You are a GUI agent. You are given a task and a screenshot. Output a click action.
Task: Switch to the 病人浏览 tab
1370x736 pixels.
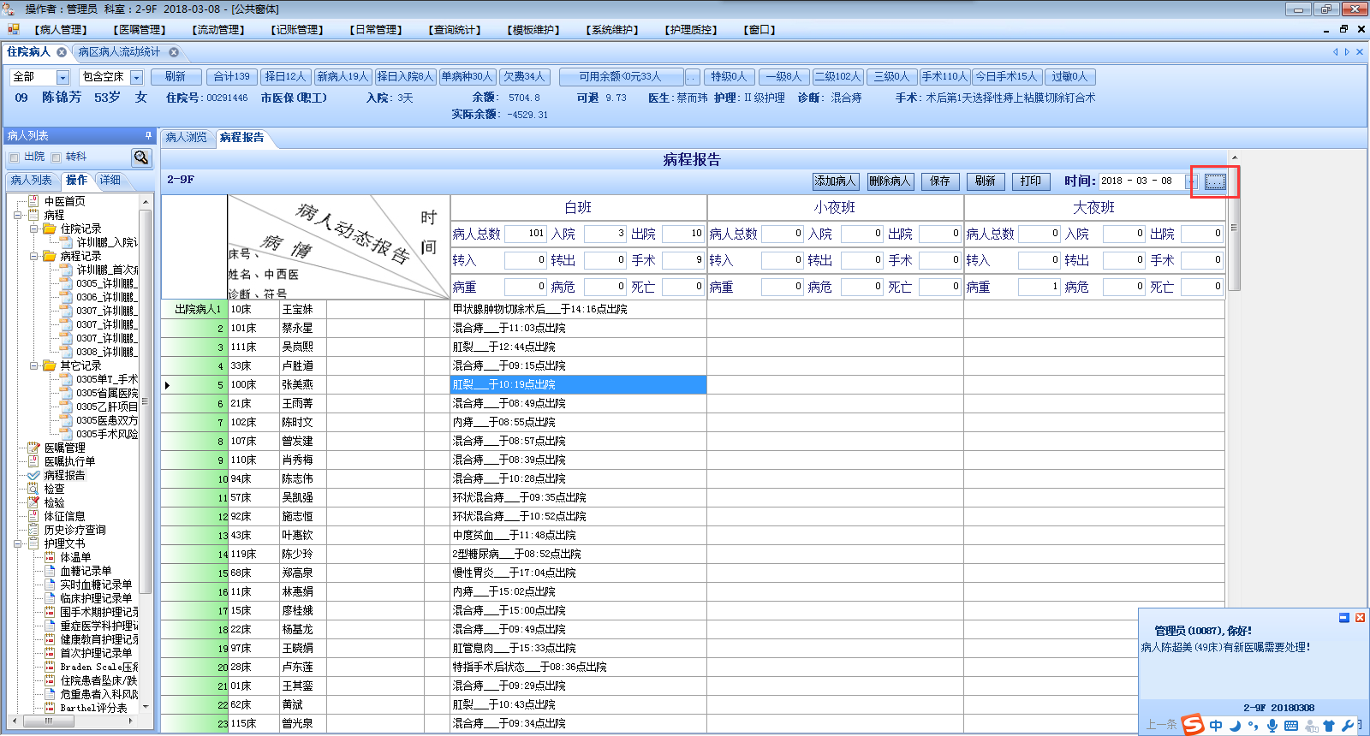pyautogui.click(x=187, y=138)
